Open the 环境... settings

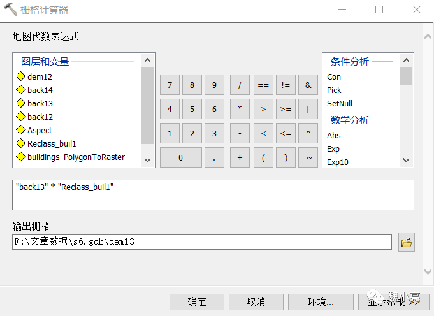321,301
